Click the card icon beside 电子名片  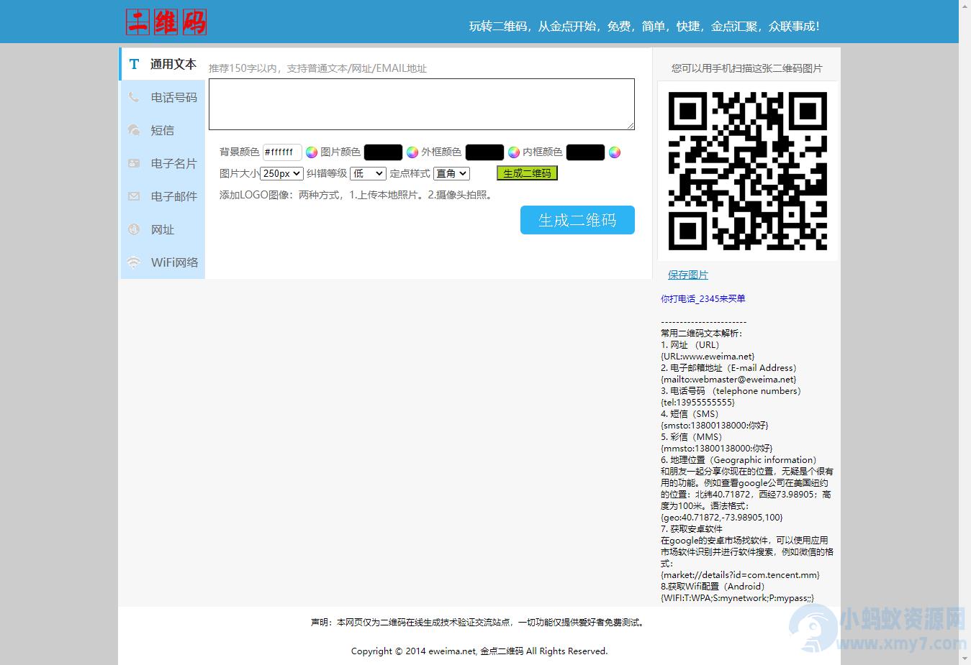point(134,163)
